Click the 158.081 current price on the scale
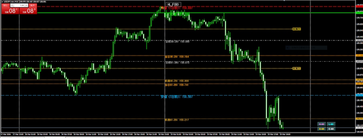The image size is (363, 138). point(359,128)
